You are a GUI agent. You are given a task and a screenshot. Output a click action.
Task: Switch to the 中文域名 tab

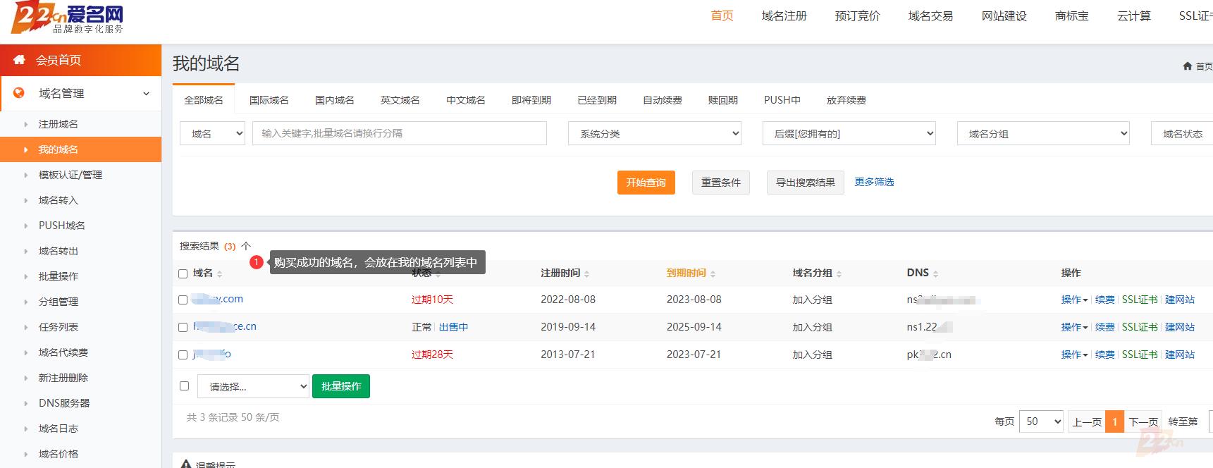click(x=466, y=100)
